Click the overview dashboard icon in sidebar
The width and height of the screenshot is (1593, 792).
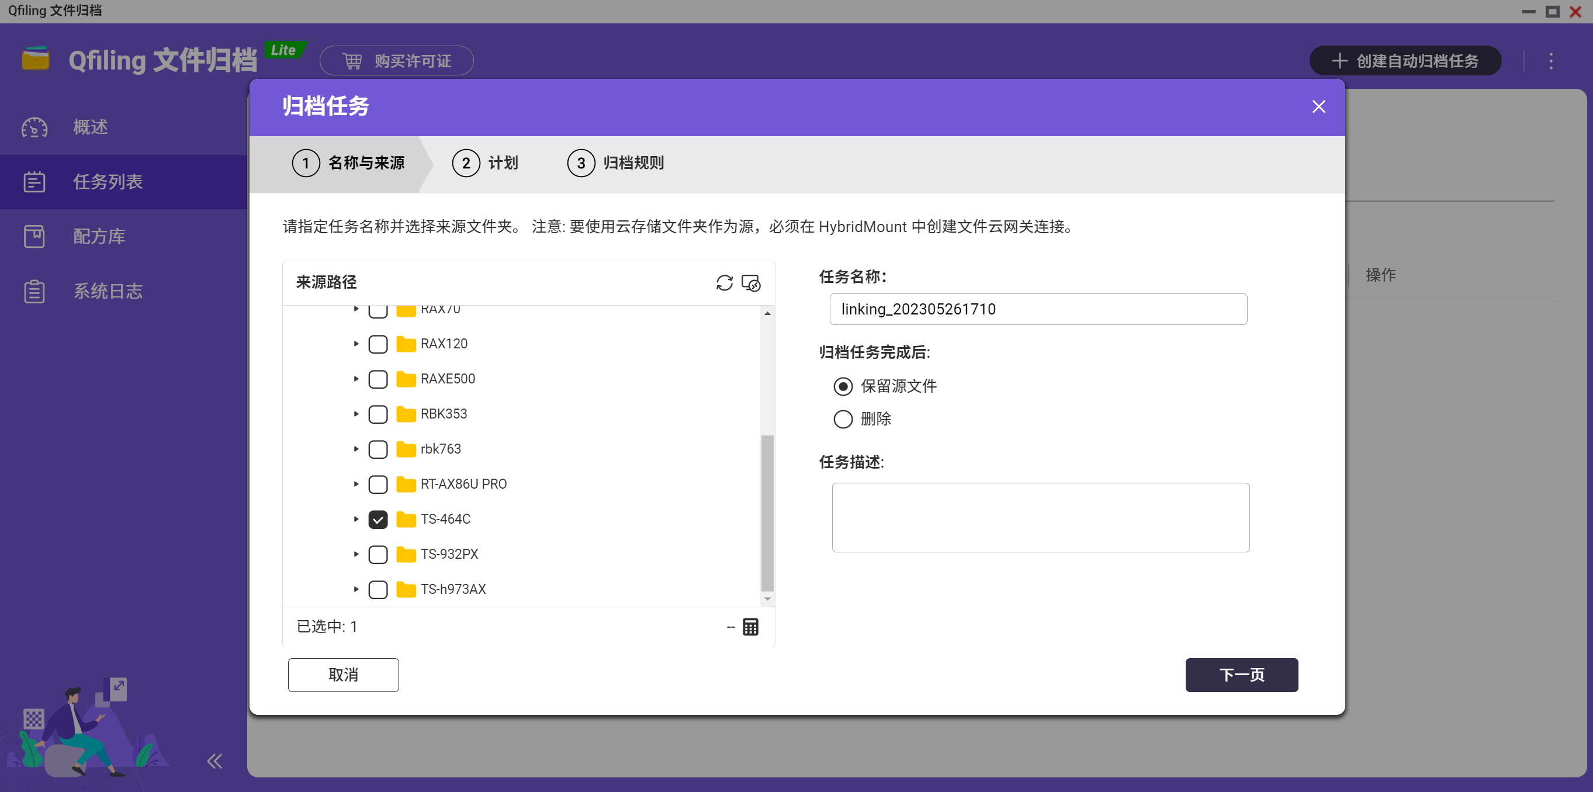[34, 127]
